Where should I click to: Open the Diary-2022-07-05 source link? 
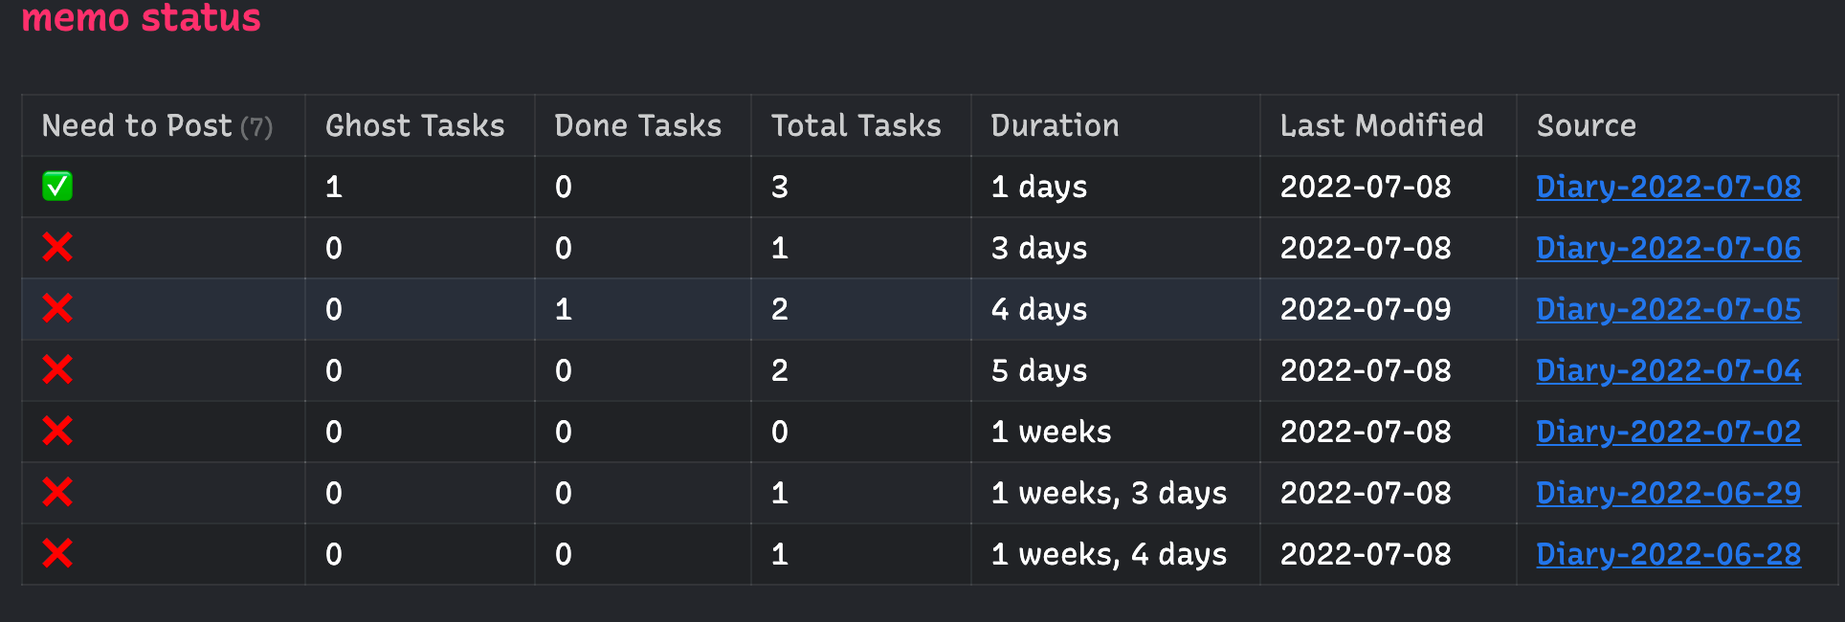pyautogui.click(x=1668, y=309)
